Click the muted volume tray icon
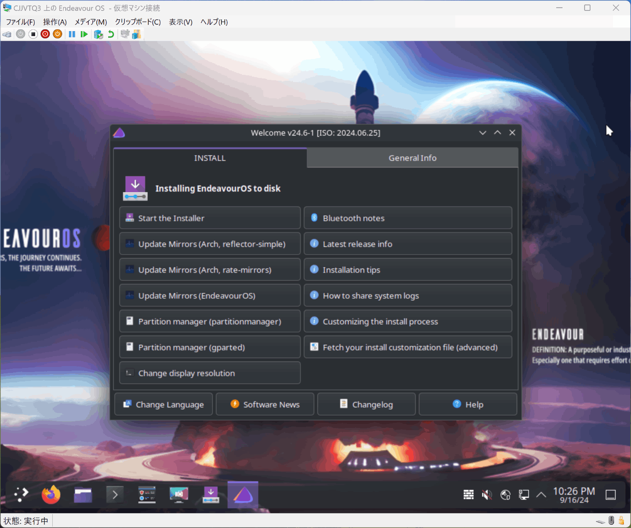Screen dimensions: 631x528 click(487, 495)
